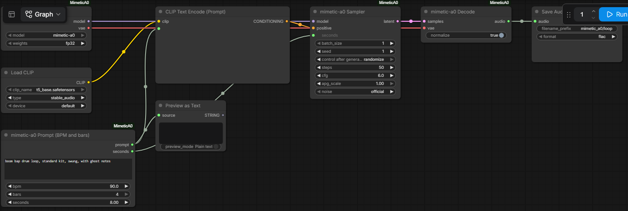Click the filename_prefix mimetic_a0/loop field
628x211 pixels.
coord(576,29)
